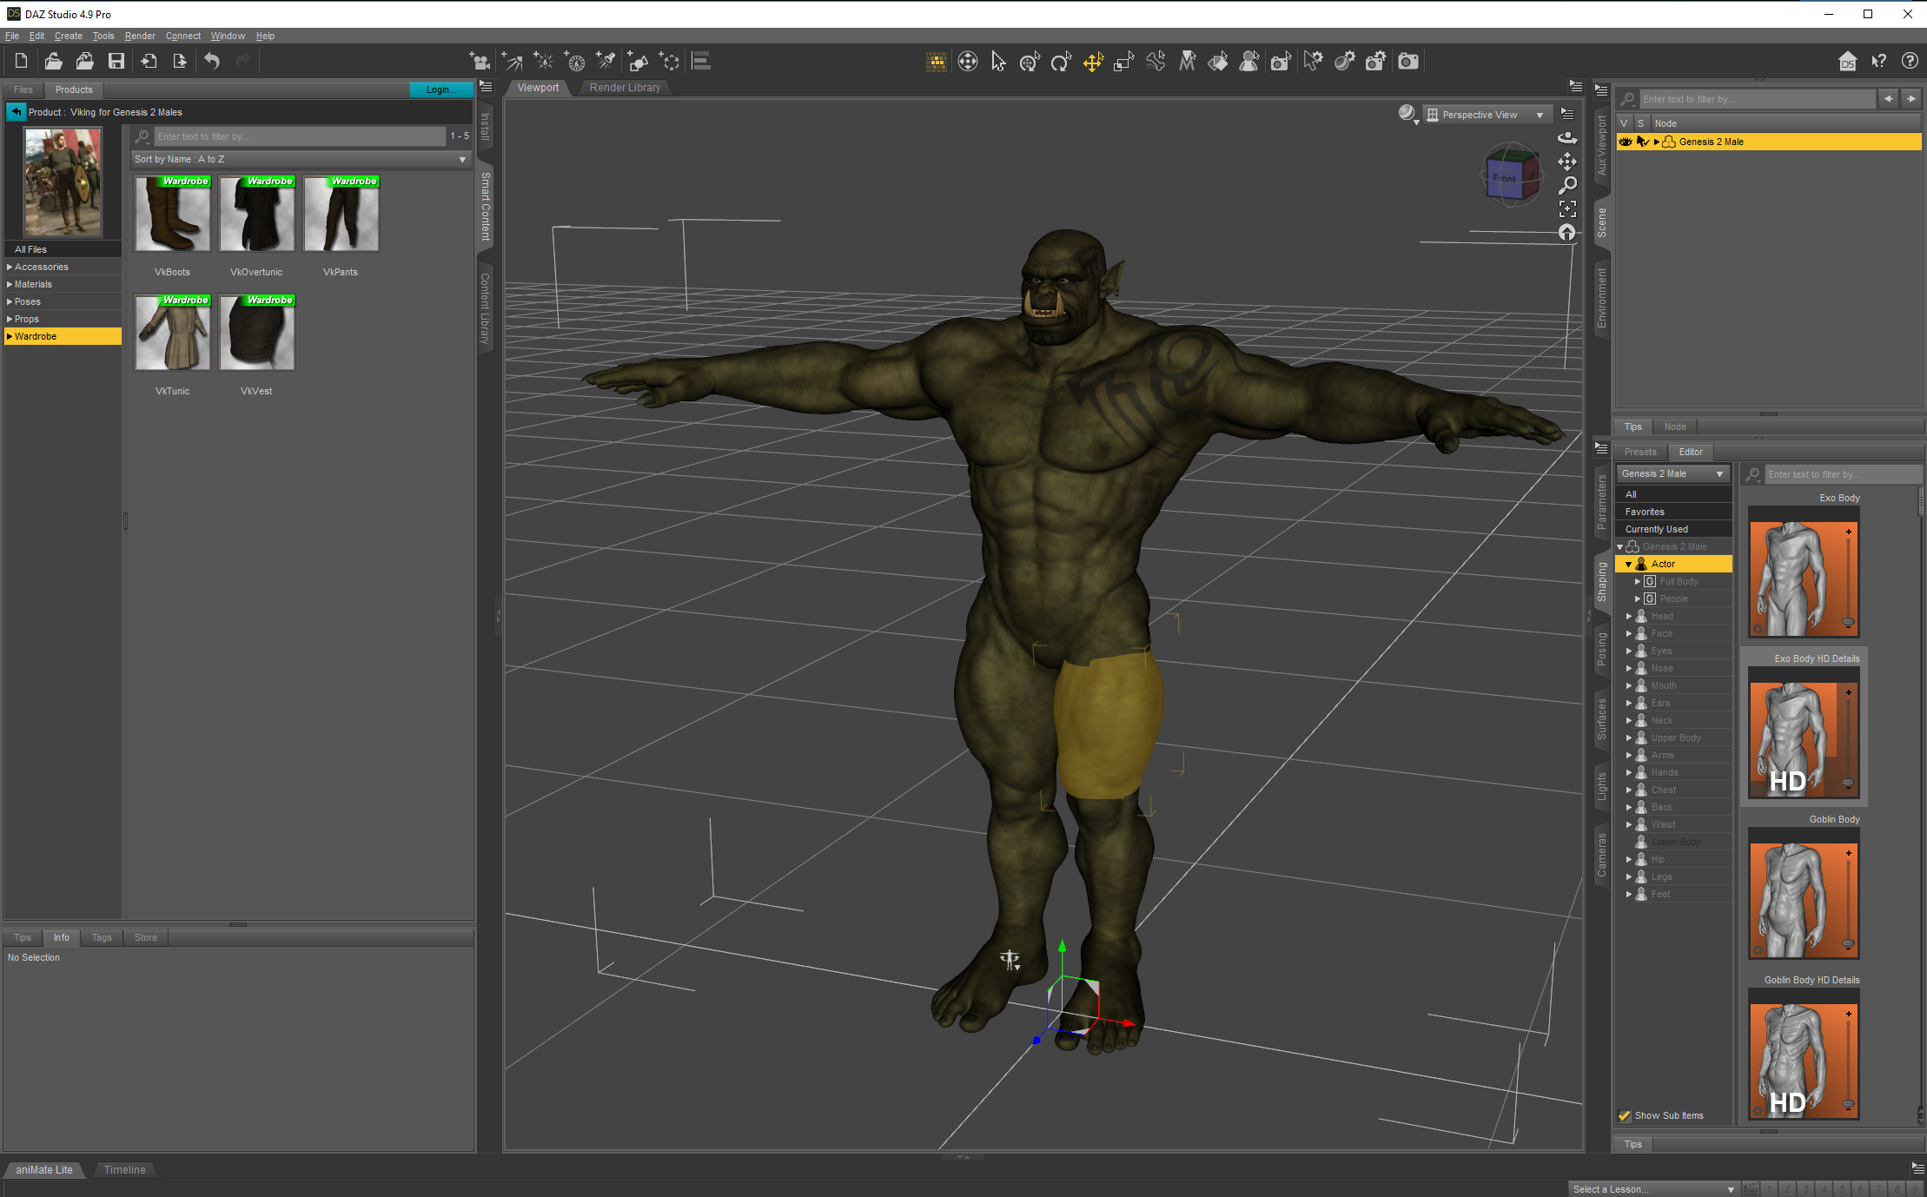Select the Rotate tool
This screenshot has width=1927, height=1197.
[1061, 61]
